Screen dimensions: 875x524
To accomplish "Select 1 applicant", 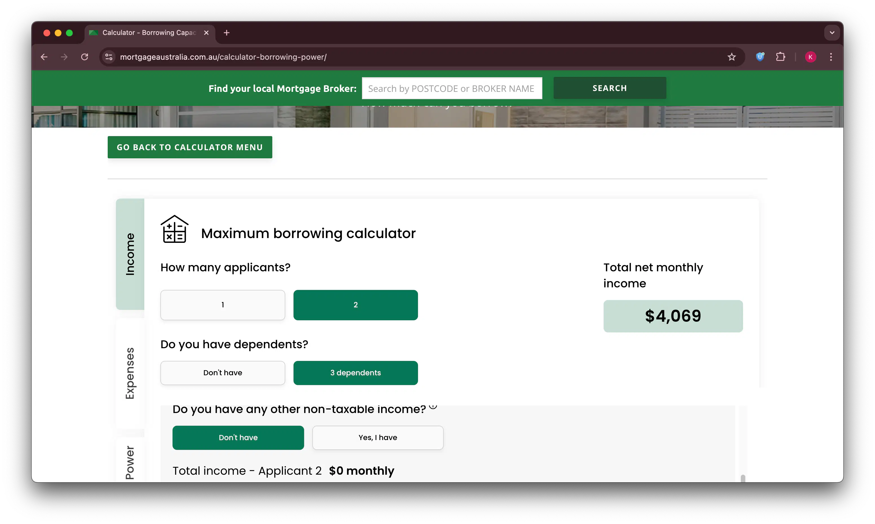I will 222,305.
